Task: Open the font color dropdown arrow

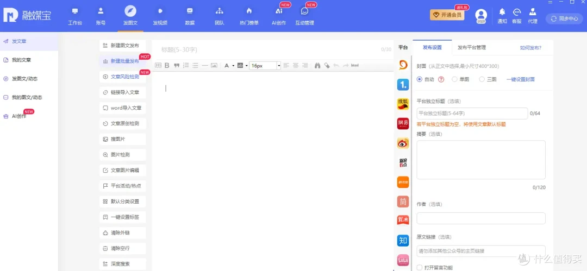Action: pos(233,66)
